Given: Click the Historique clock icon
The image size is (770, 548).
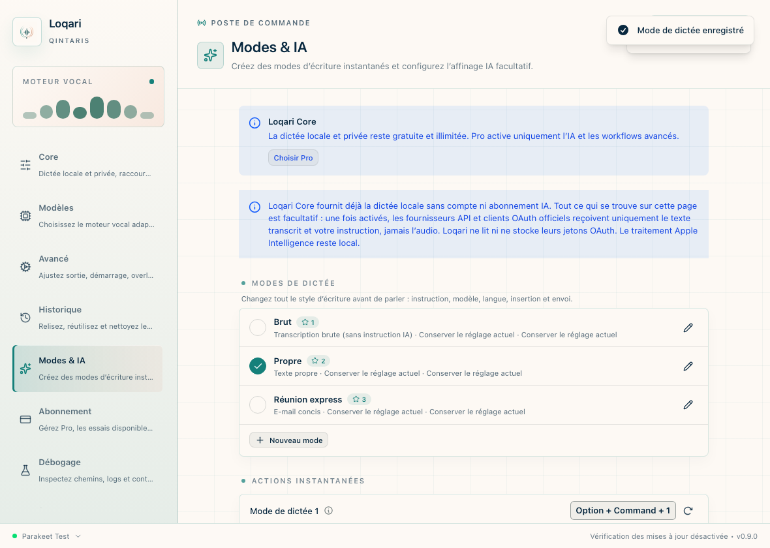Looking at the screenshot, I should click(25, 318).
